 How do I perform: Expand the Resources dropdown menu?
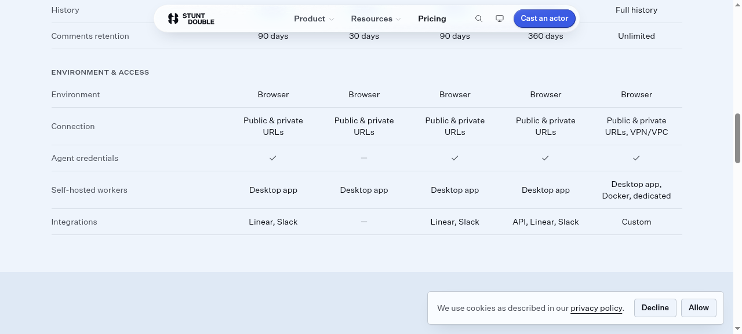pyautogui.click(x=376, y=19)
